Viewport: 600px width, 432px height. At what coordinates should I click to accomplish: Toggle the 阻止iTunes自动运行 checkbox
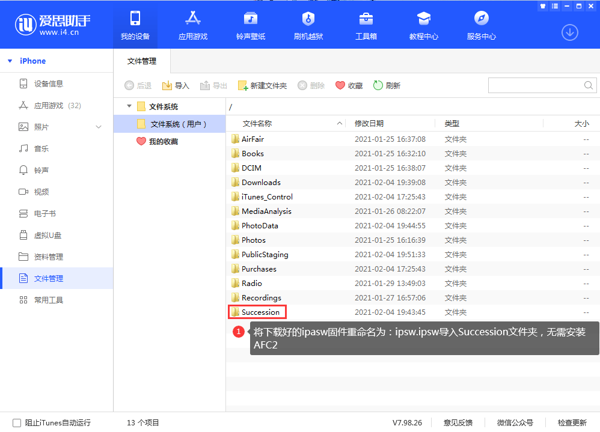click(18, 422)
